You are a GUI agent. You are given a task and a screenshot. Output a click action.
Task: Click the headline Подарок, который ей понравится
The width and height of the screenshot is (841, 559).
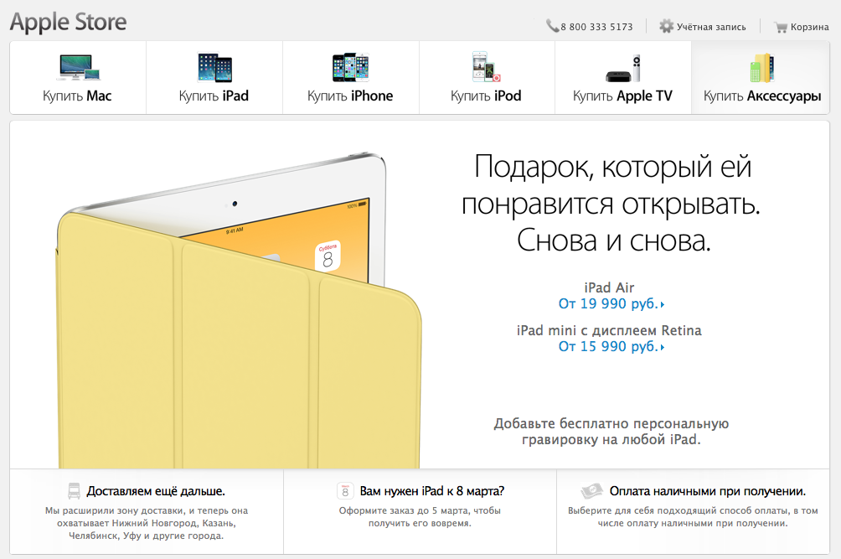point(611,203)
